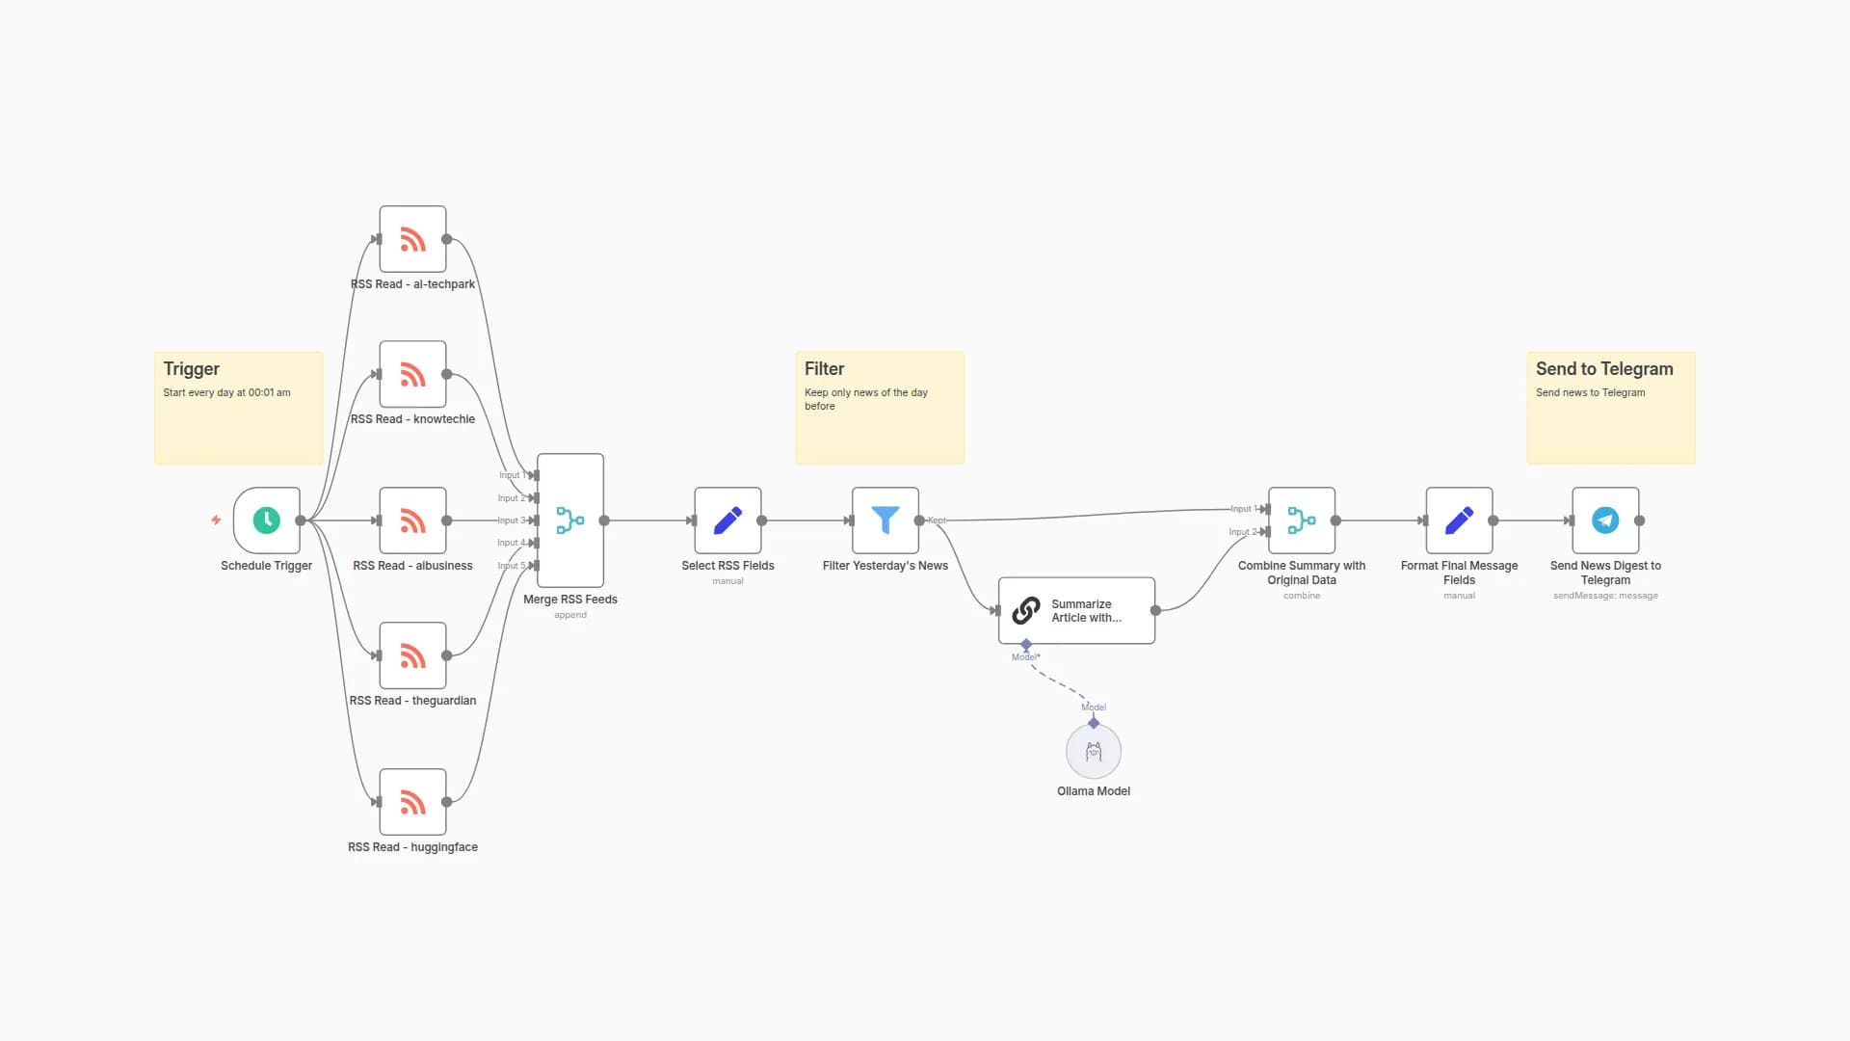Click the Telegram node output connector dot
The width and height of the screenshot is (1850, 1041).
(1640, 520)
